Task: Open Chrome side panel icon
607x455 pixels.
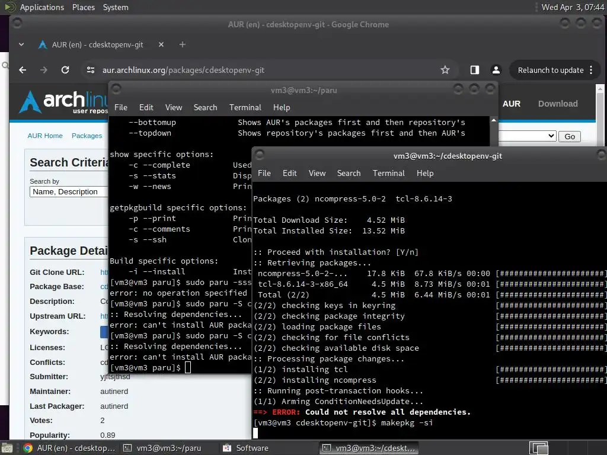Action: coord(475,70)
